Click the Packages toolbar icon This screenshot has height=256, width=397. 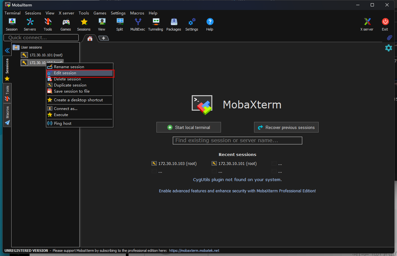(174, 24)
